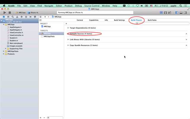This screenshot has width=190, height=119.
Task: Collapse the MRCApp group folder
Action: point(4,24)
